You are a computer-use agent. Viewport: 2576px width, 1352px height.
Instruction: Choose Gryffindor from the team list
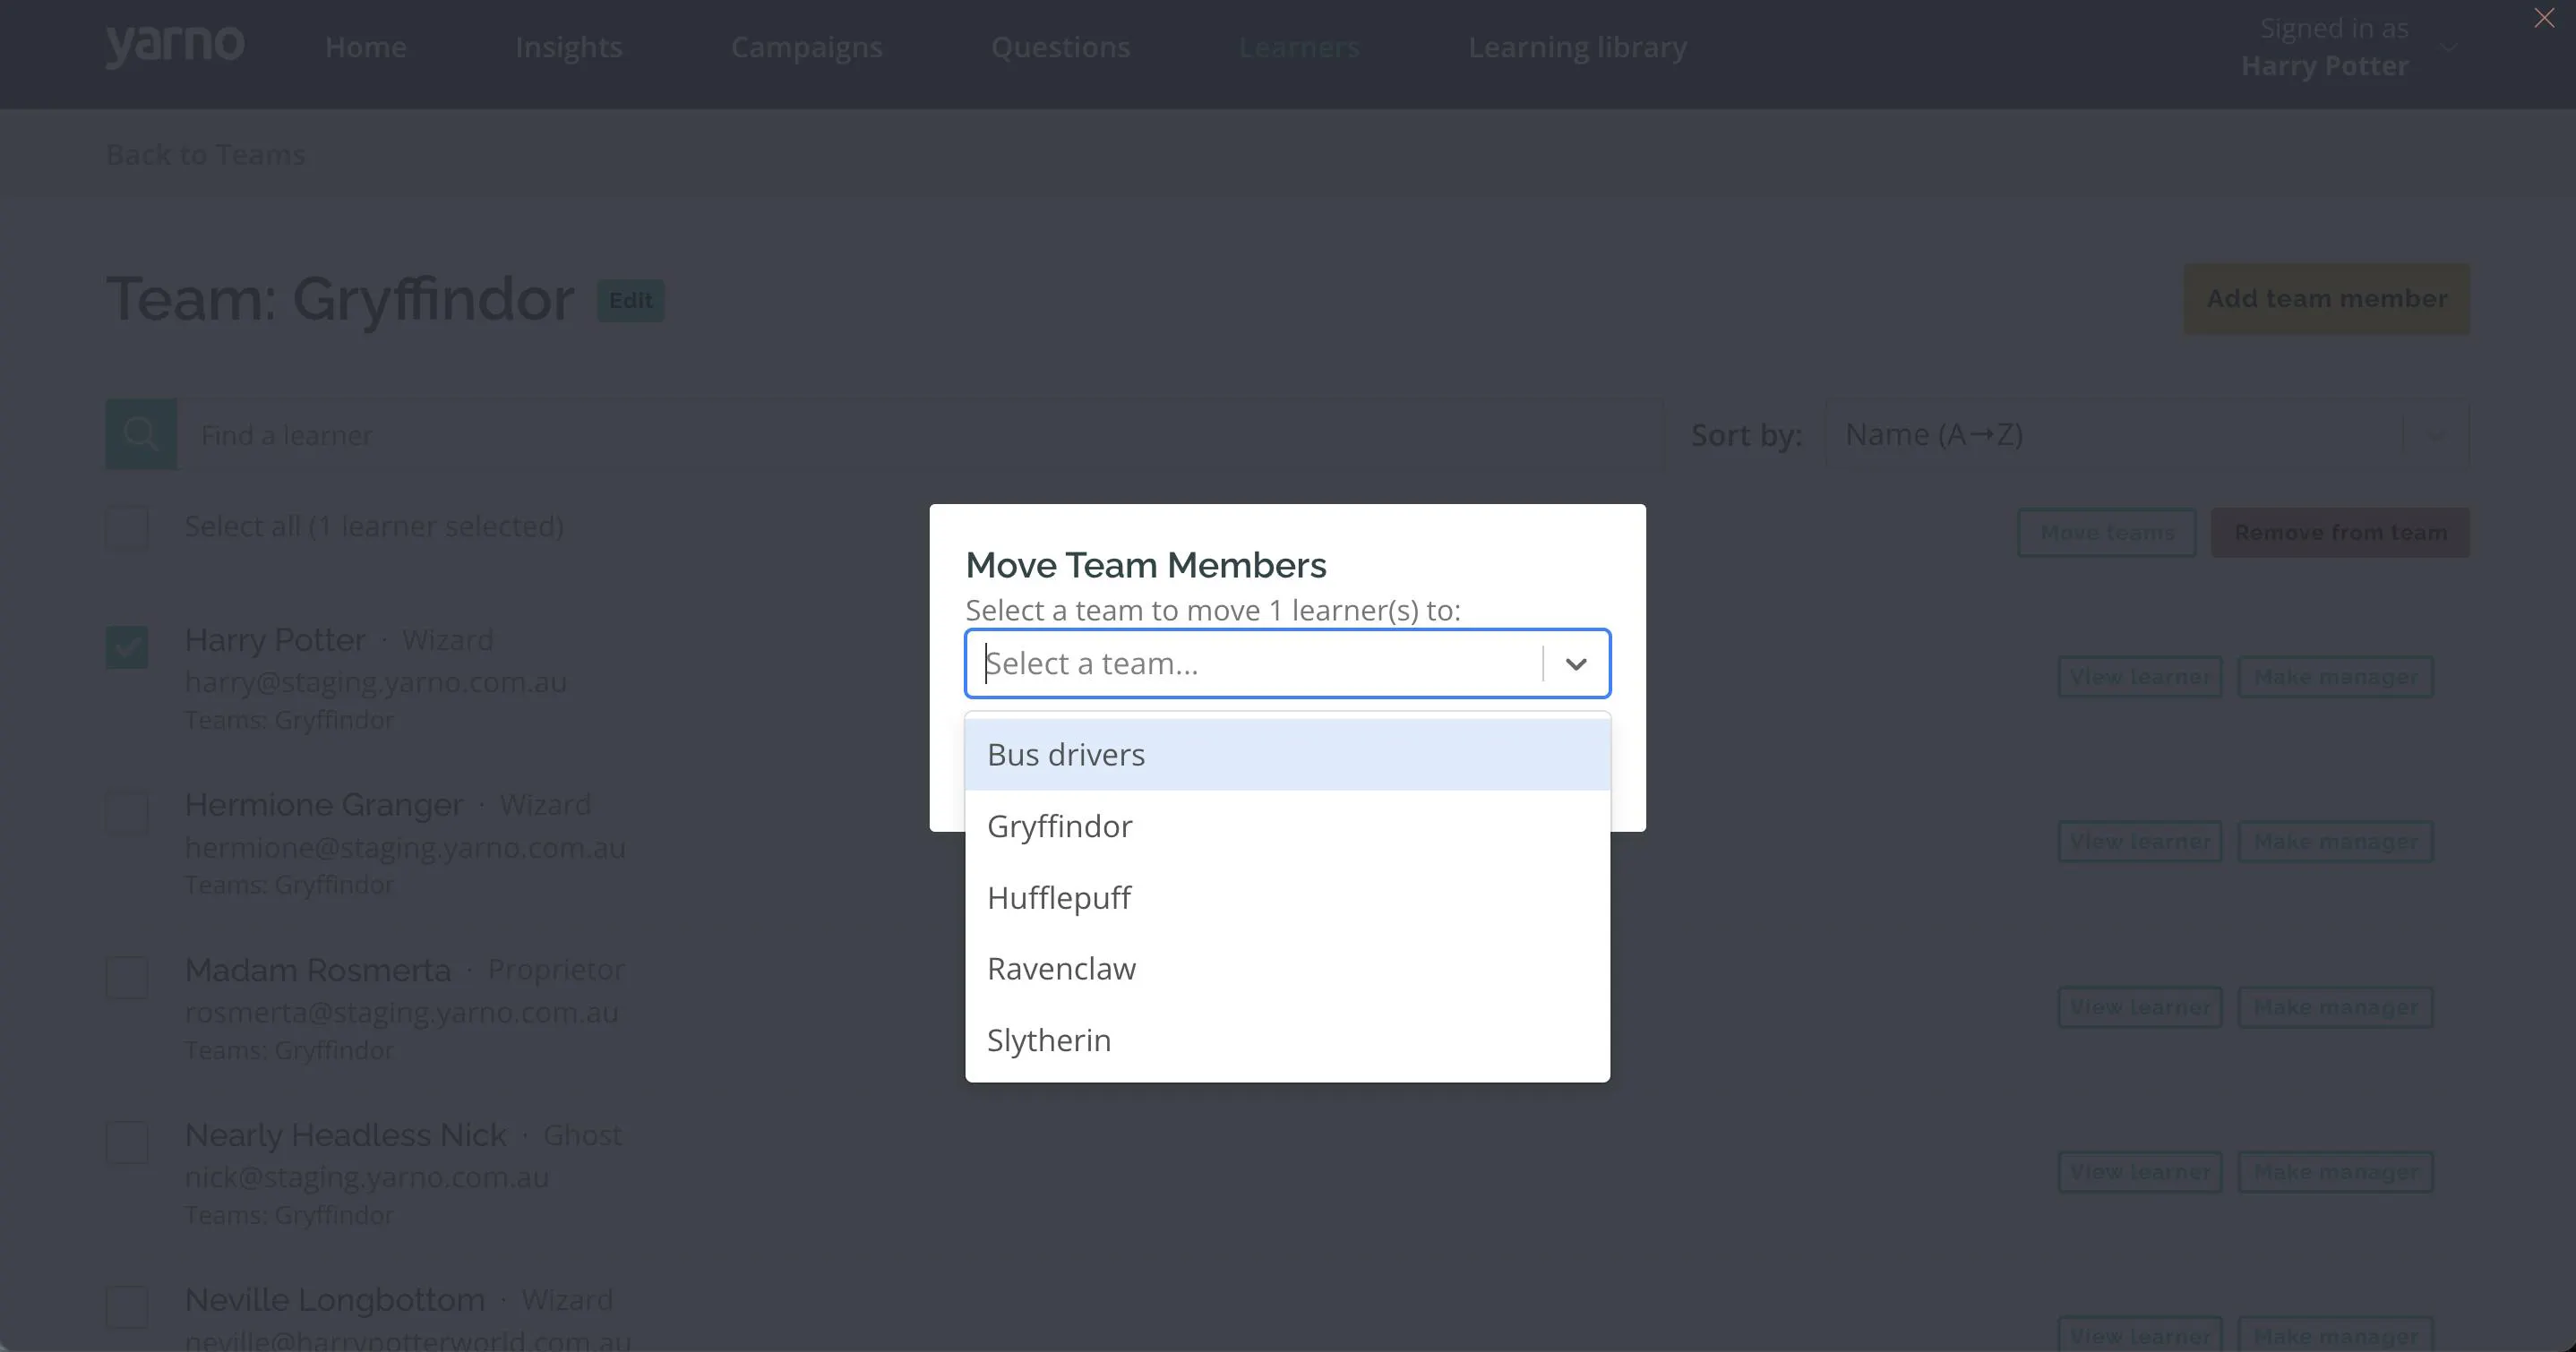tap(1287, 826)
